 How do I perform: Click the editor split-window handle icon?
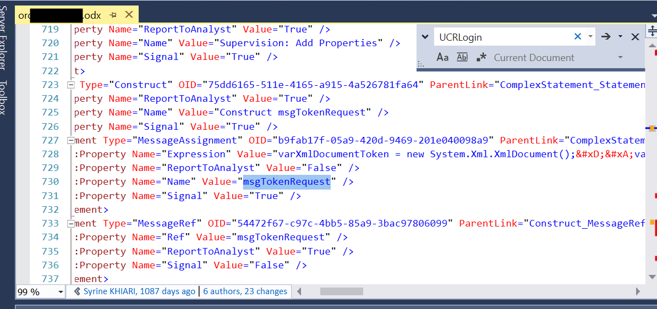tap(653, 30)
